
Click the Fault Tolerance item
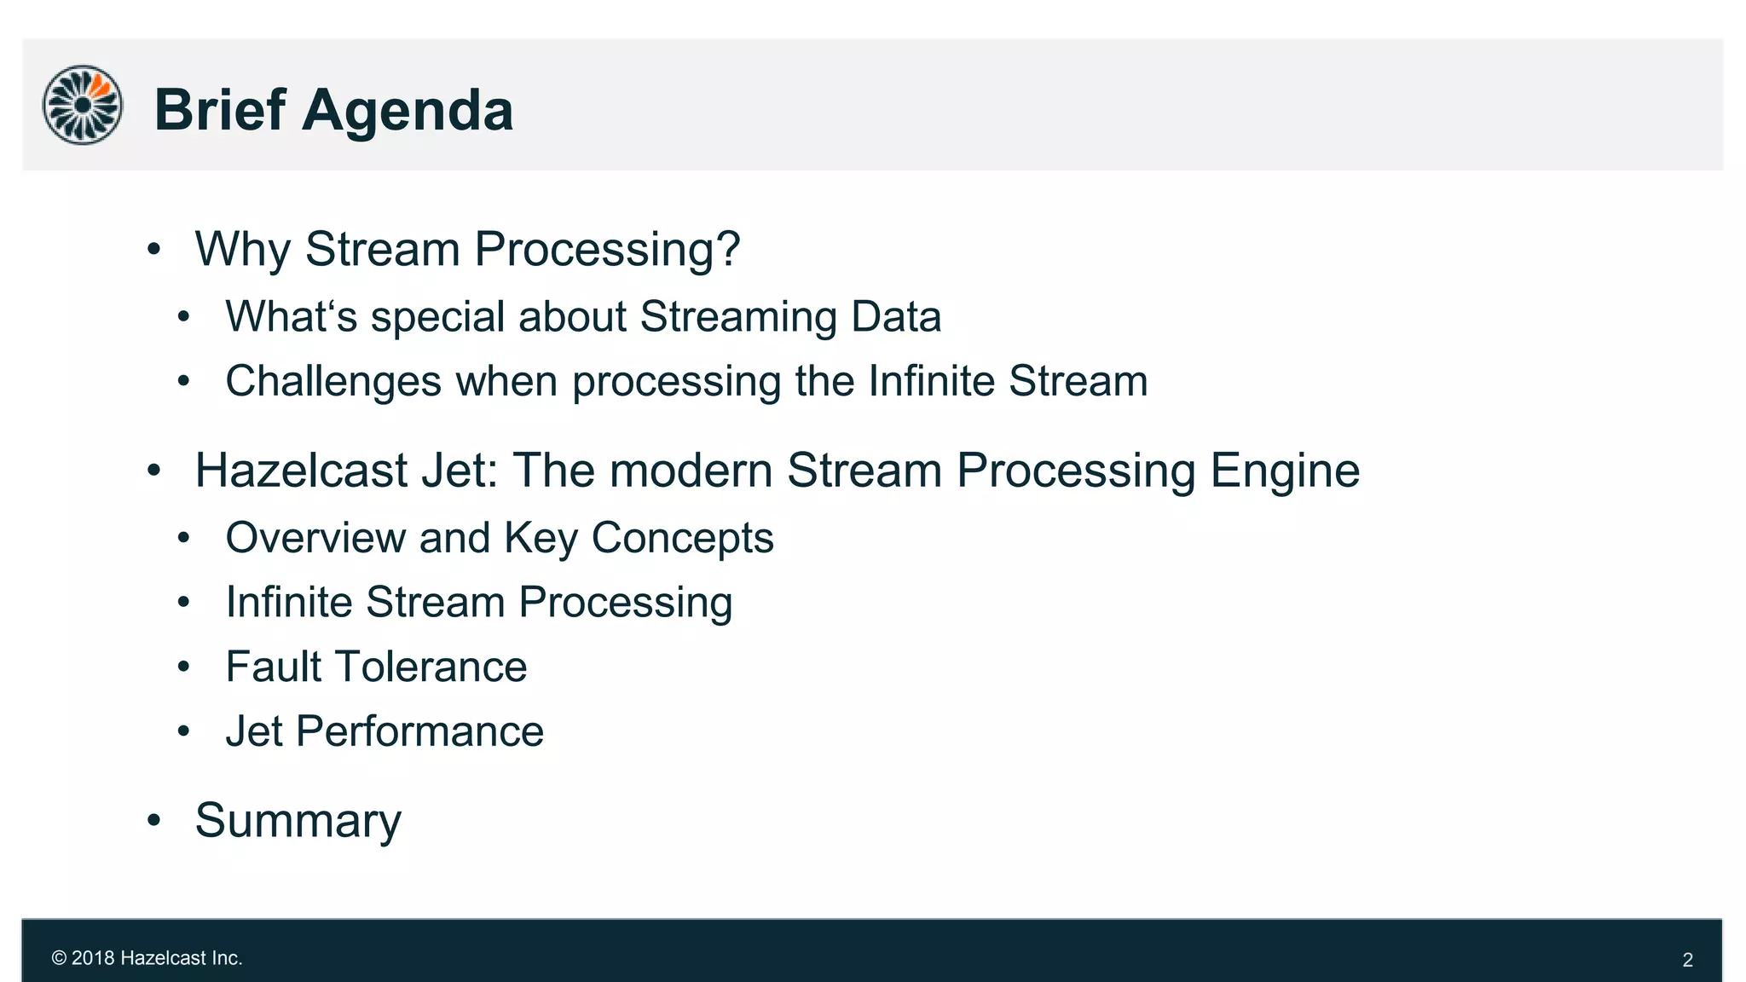[376, 667]
